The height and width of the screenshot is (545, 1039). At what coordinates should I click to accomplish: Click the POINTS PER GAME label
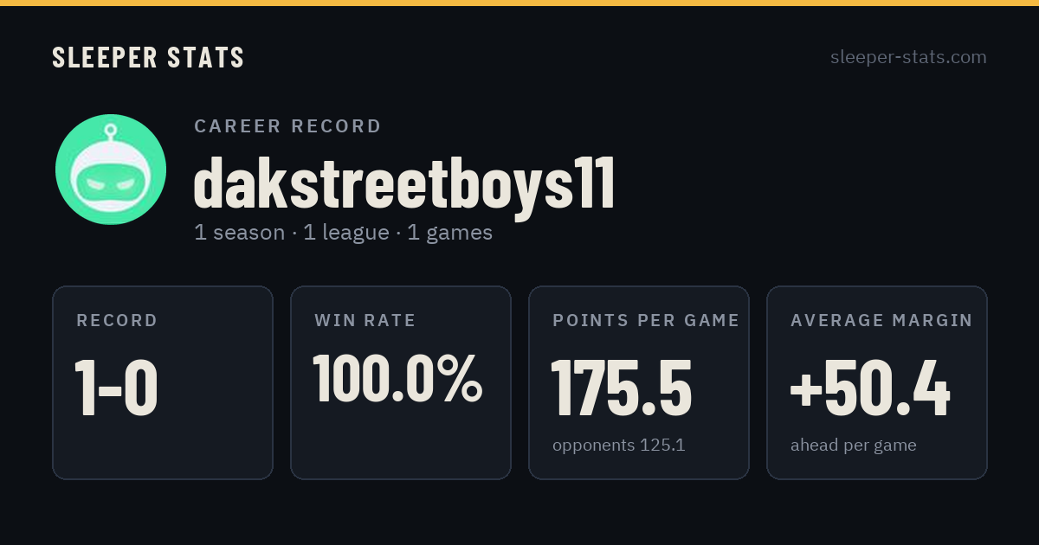tap(646, 321)
